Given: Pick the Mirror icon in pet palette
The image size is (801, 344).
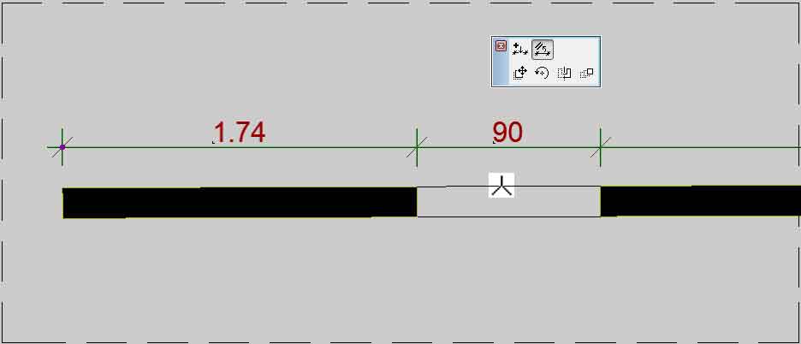Looking at the screenshot, I should [x=564, y=73].
